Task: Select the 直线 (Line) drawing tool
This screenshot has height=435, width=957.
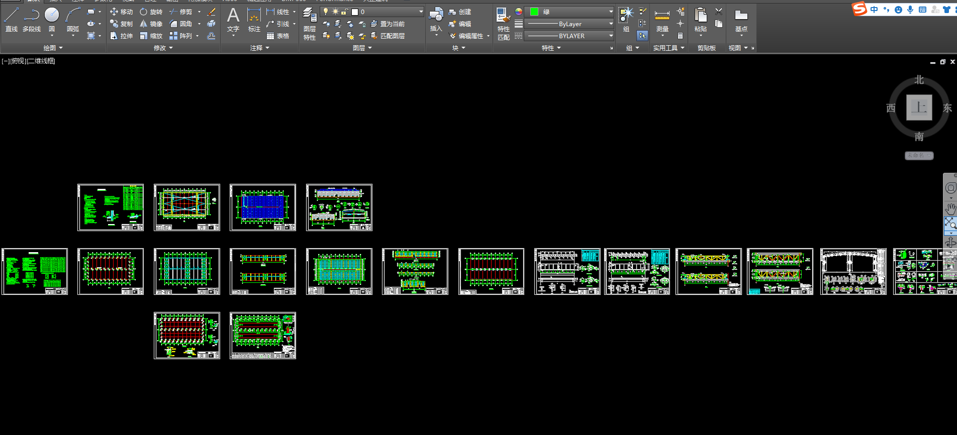Action: (11, 20)
